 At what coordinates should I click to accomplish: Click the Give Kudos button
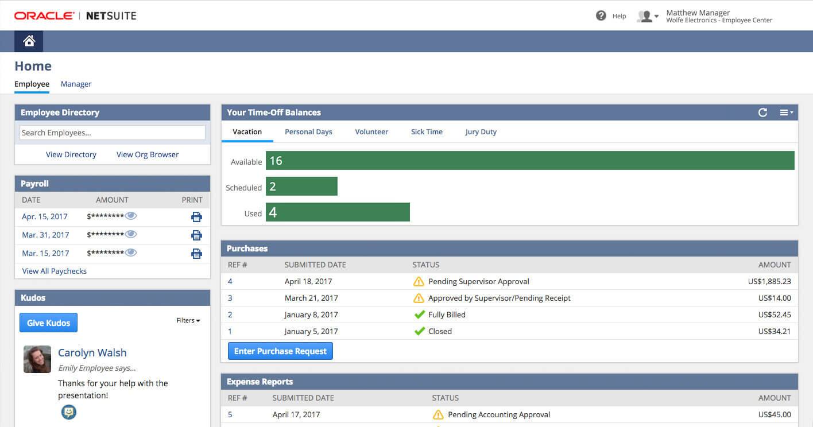pyautogui.click(x=48, y=323)
